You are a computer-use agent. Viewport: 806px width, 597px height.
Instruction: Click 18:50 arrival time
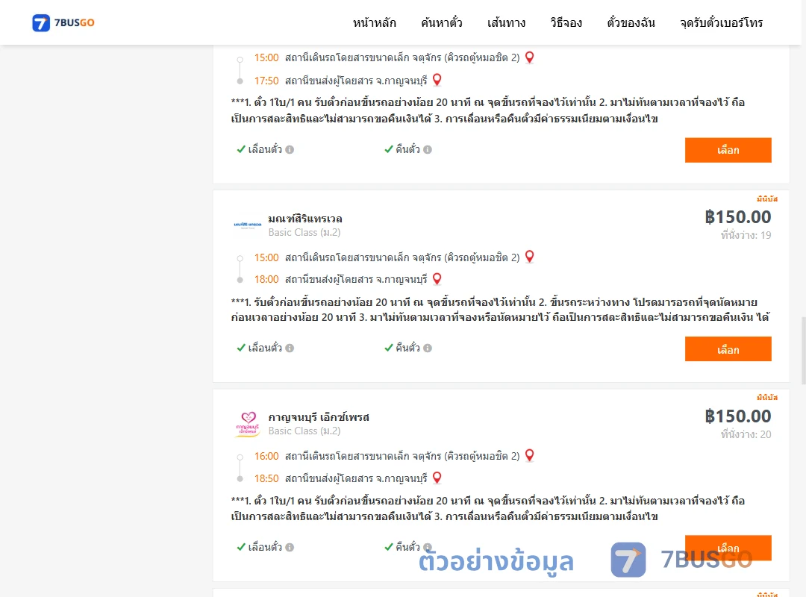tap(266, 478)
